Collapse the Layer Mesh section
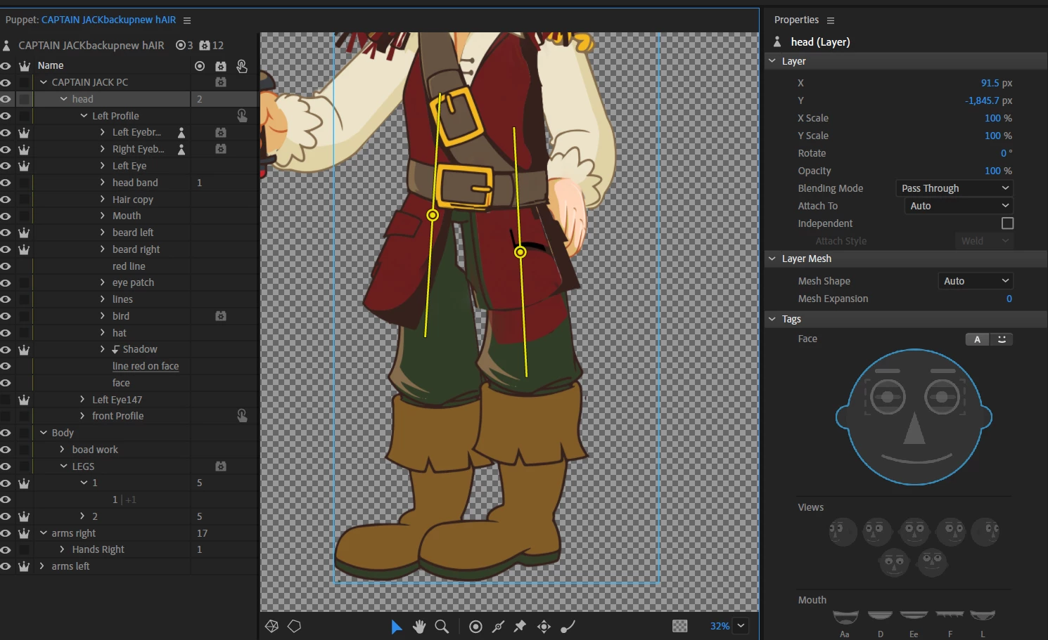1048x640 pixels. (x=772, y=259)
